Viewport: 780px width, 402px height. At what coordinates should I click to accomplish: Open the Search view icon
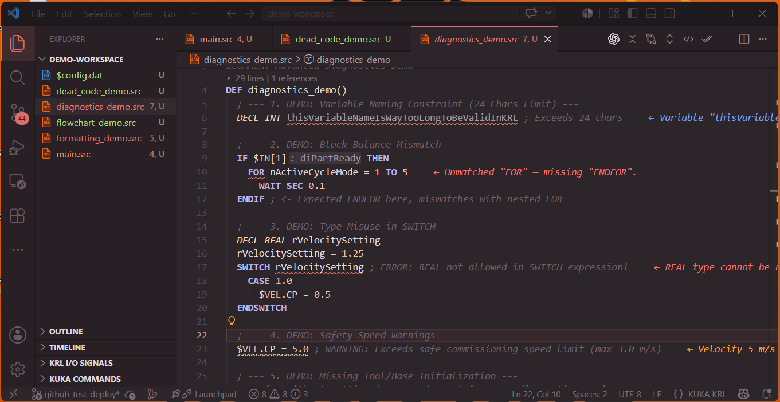[18, 78]
